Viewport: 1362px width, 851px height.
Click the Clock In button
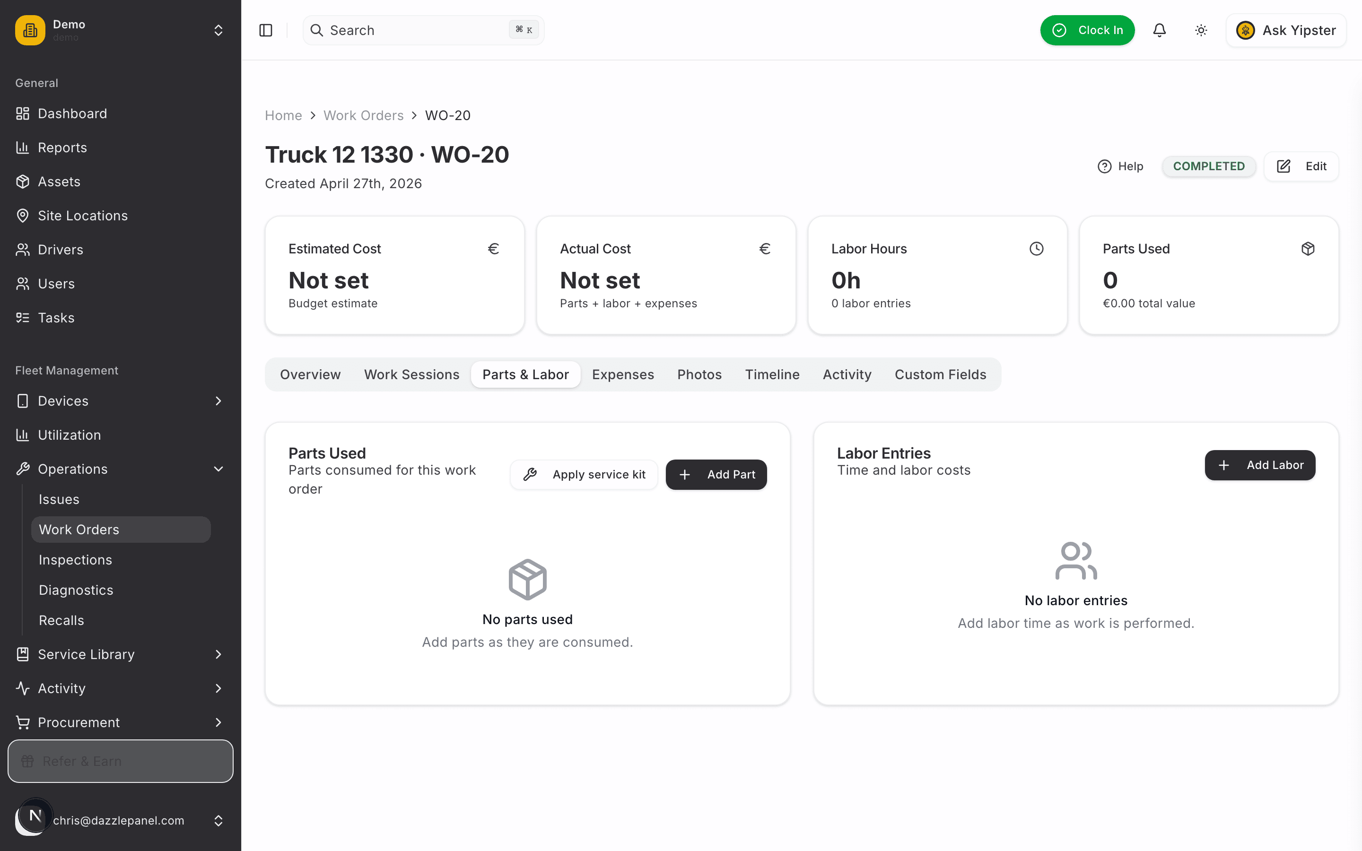(1087, 30)
